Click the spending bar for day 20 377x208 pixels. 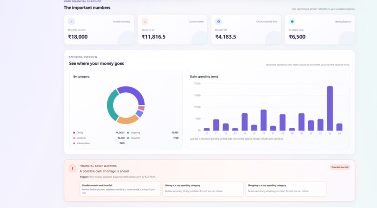pos(302,122)
